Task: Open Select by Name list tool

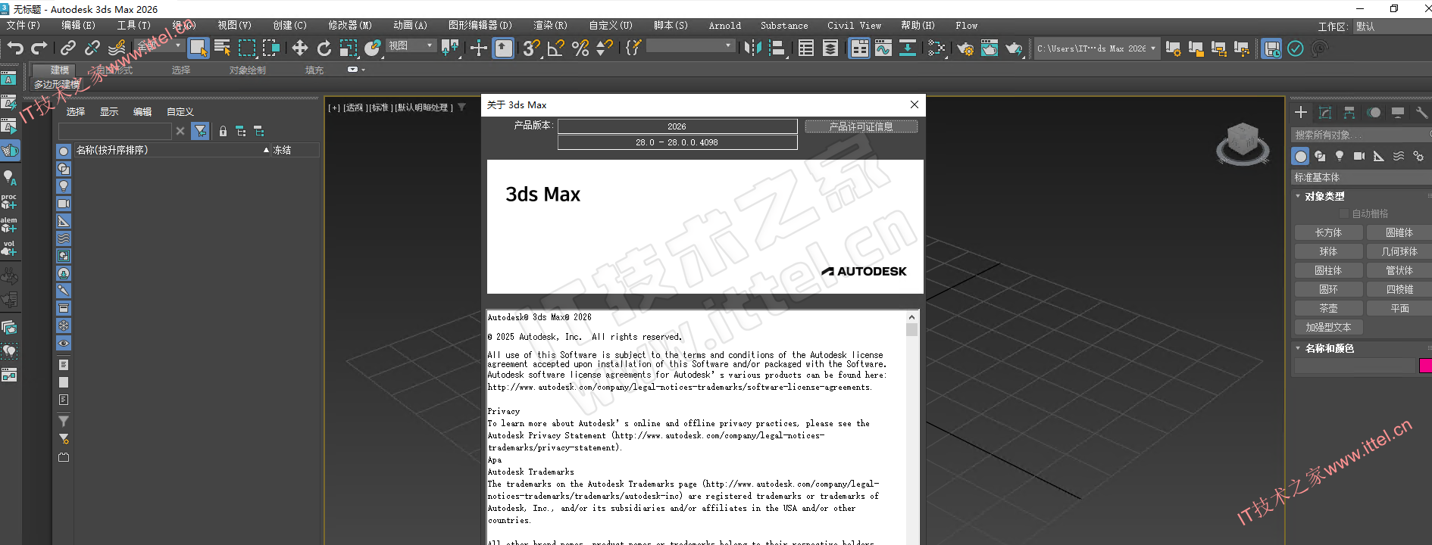Action: (x=223, y=48)
